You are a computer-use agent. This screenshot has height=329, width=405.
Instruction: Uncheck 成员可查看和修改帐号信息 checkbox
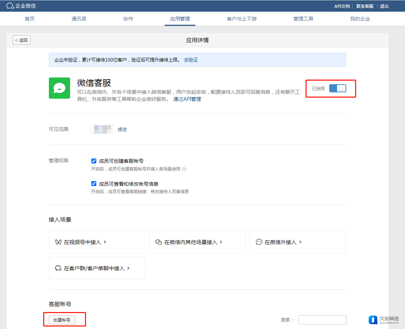coord(94,184)
